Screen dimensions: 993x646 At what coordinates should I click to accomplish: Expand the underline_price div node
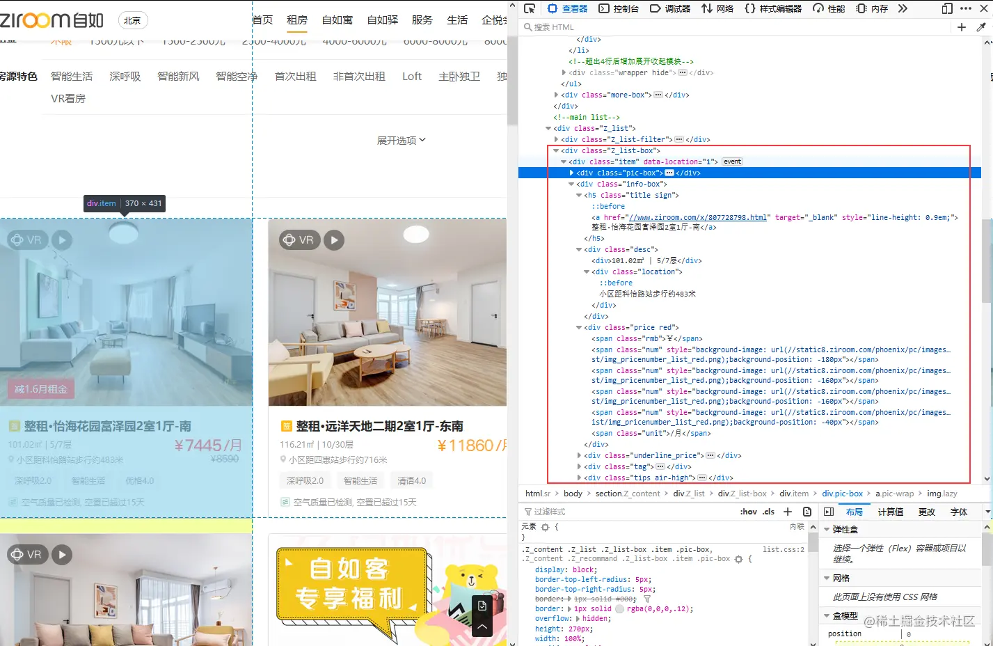pyautogui.click(x=579, y=455)
